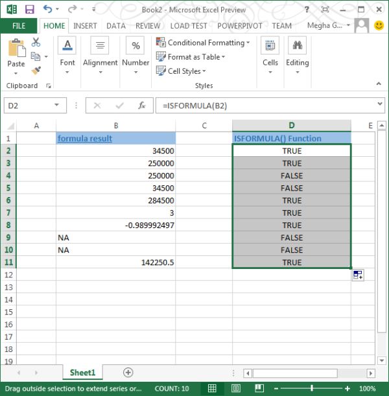Click column B header
This screenshot has height=396, width=389.
coord(115,125)
